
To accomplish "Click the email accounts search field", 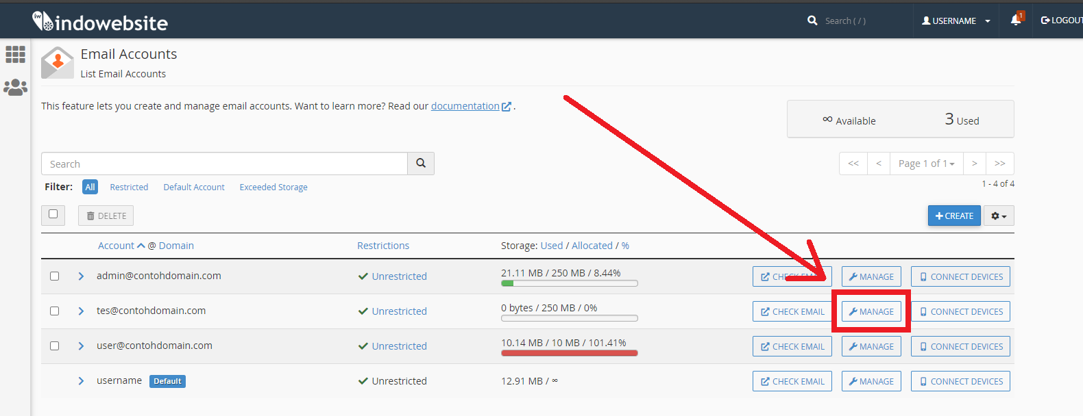I will (x=224, y=164).
